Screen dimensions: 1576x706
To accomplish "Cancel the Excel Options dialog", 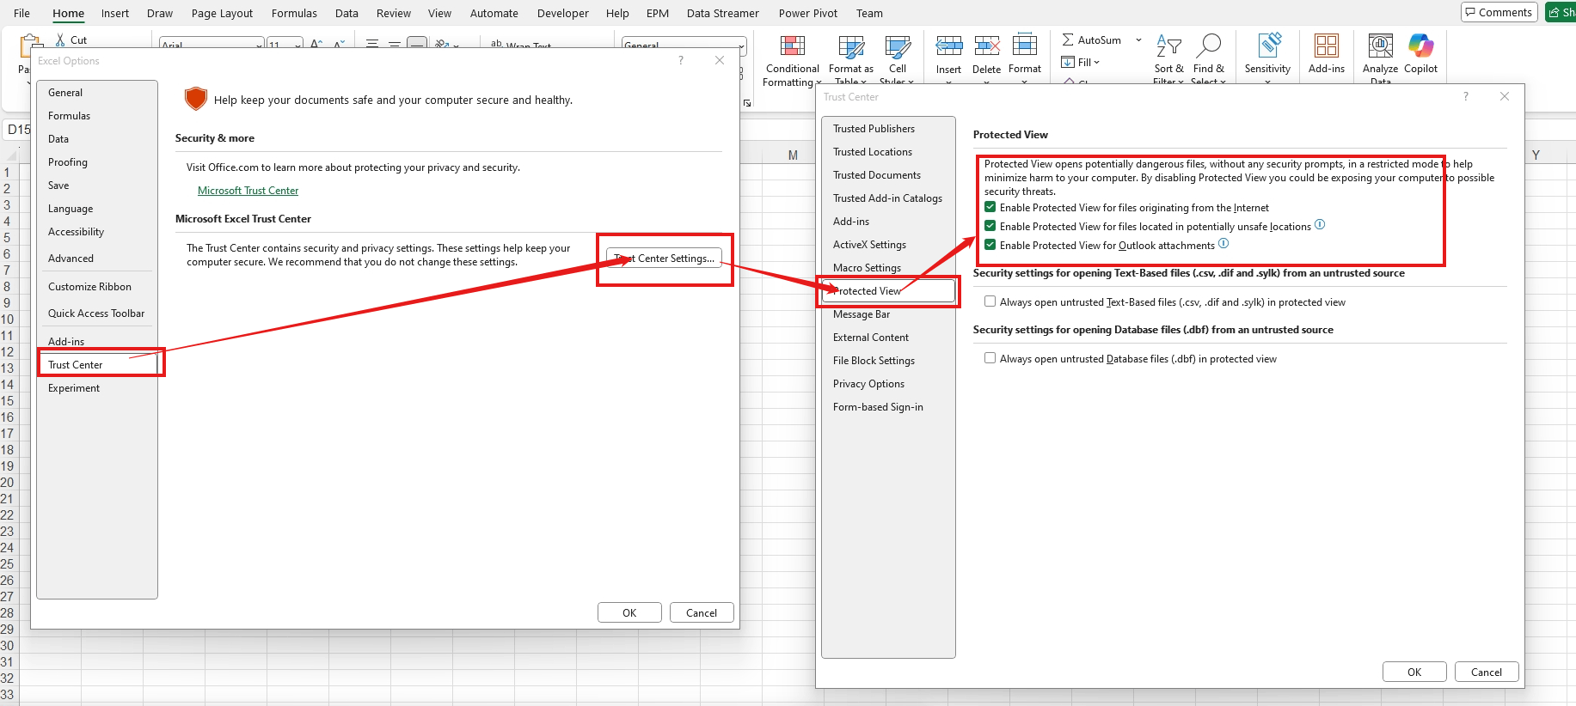I will pyautogui.click(x=702, y=612).
